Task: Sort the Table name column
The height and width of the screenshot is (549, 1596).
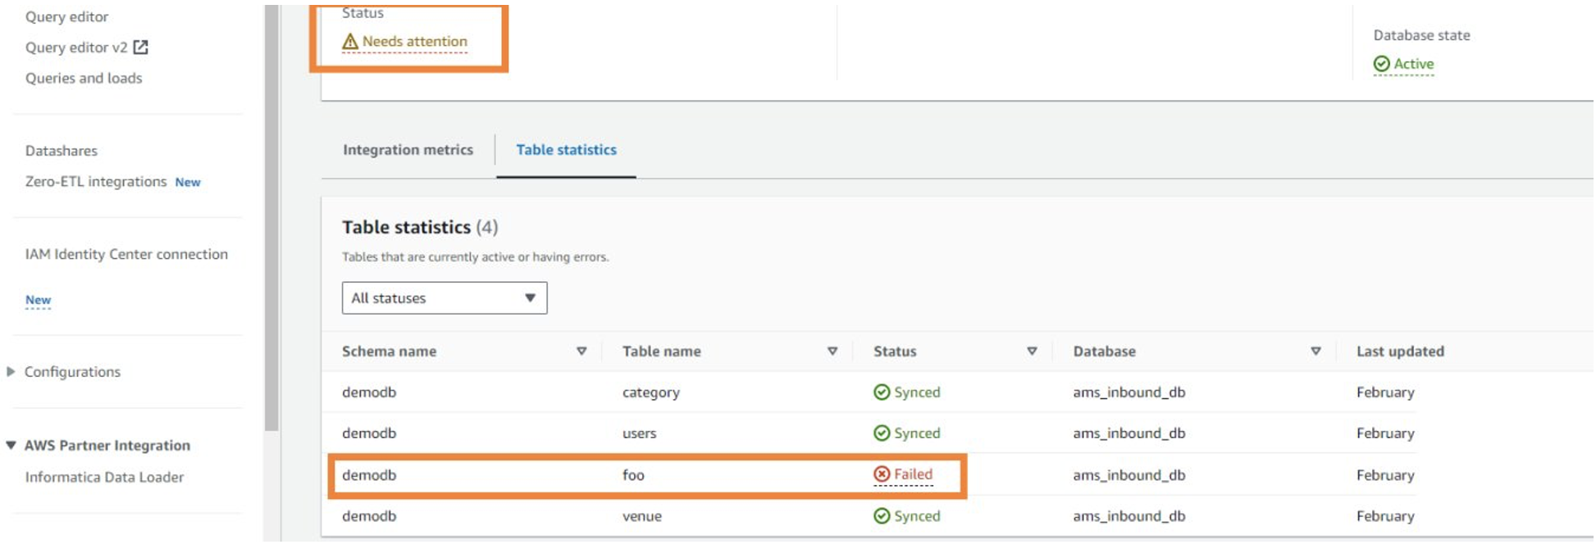Action: coord(832,352)
